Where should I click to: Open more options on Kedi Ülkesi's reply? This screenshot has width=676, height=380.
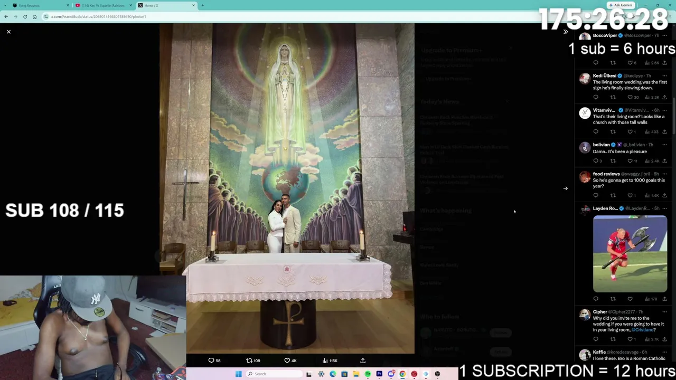tap(664, 75)
